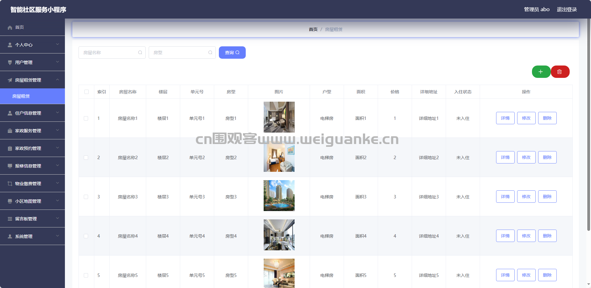Check the checkbox for row 房屋名称1
The image size is (591, 288).
click(86, 118)
